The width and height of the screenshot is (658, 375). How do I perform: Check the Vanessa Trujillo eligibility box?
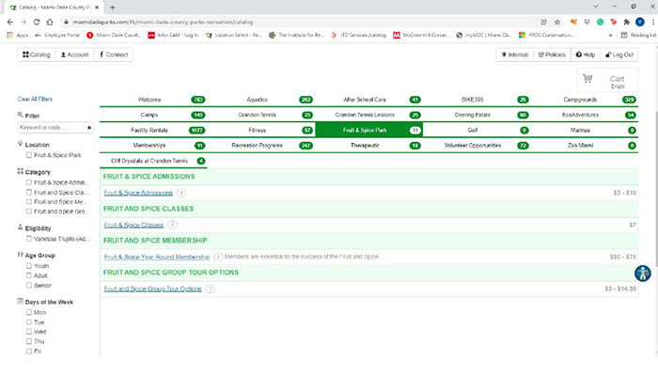29,239
